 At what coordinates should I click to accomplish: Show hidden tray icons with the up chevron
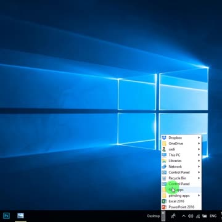(x=184, y=216)
